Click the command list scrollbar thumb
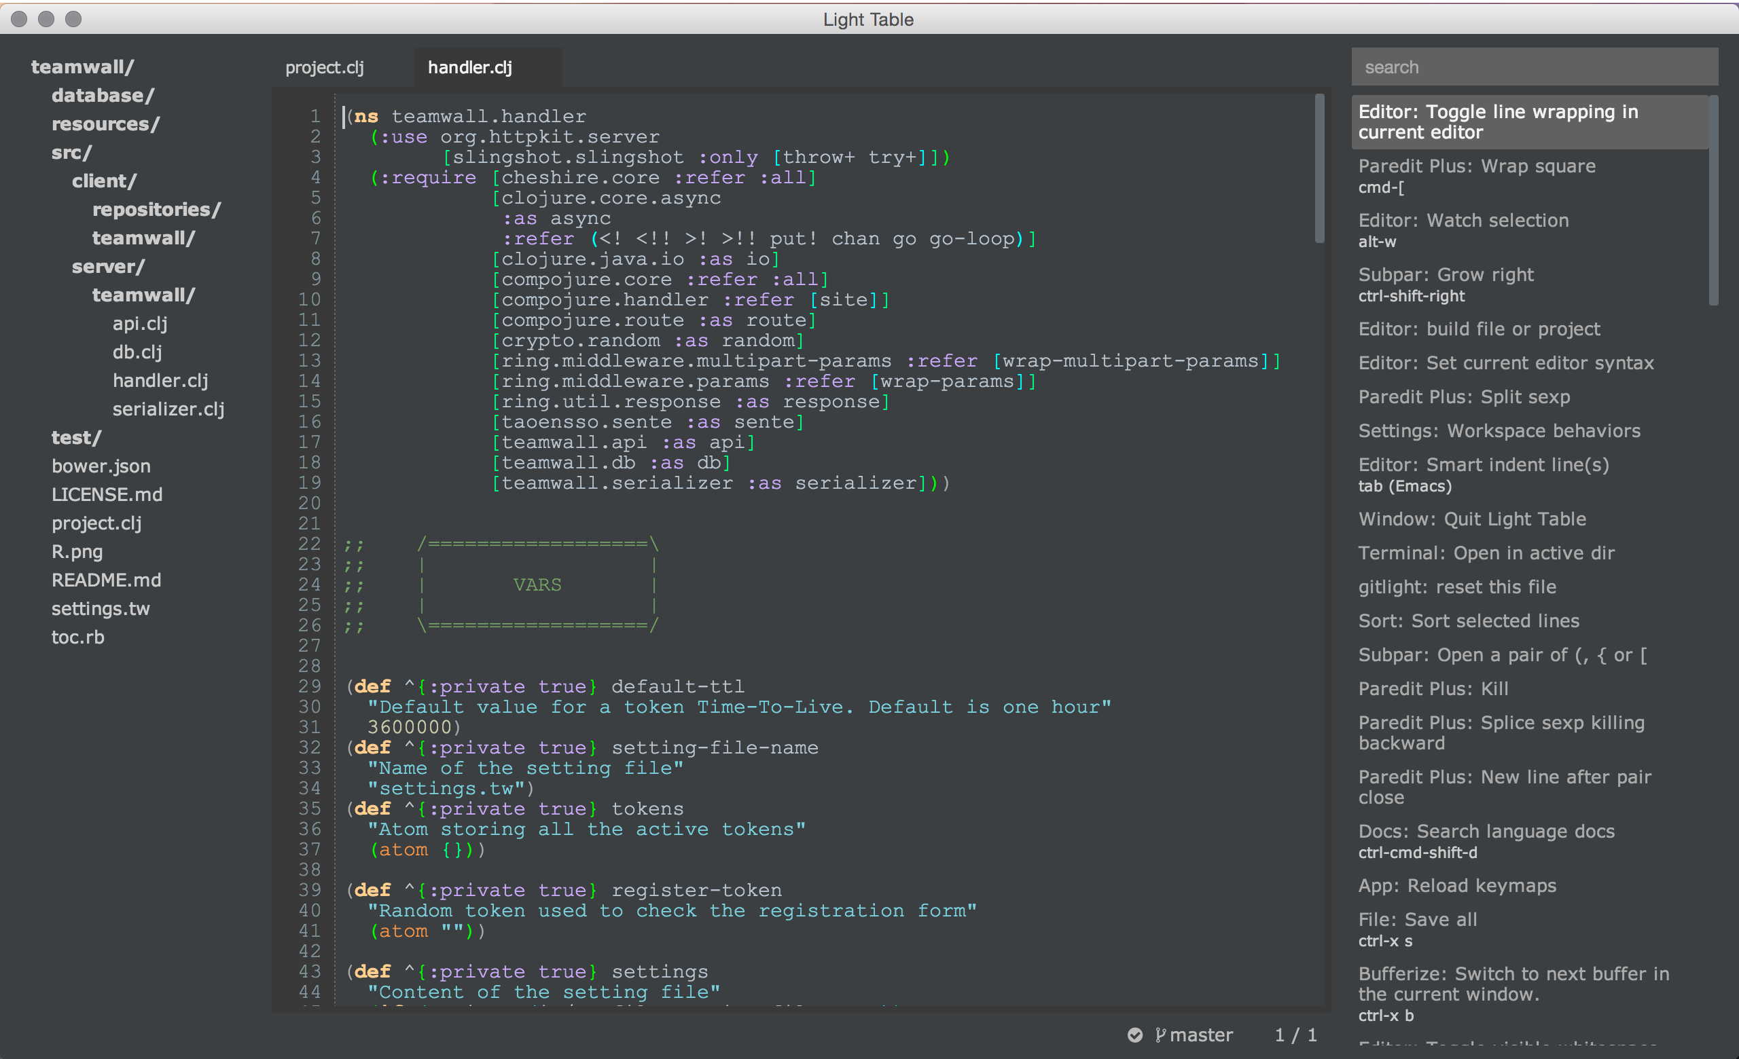This screenshot has height=1059, width=1739. pyautogui.click(x=1713, y=200)
